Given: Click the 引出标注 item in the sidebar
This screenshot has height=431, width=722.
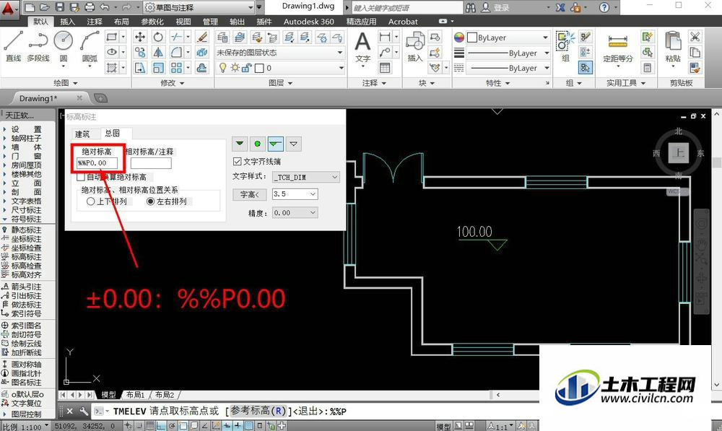Looking at the screenshot, I should click(x=26, y=295).
